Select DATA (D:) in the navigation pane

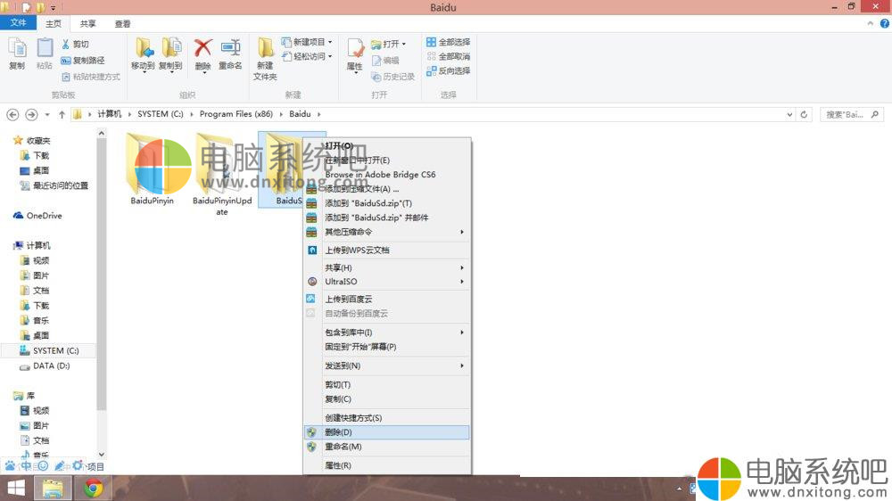pyautogui.click(x=45, y=365)
